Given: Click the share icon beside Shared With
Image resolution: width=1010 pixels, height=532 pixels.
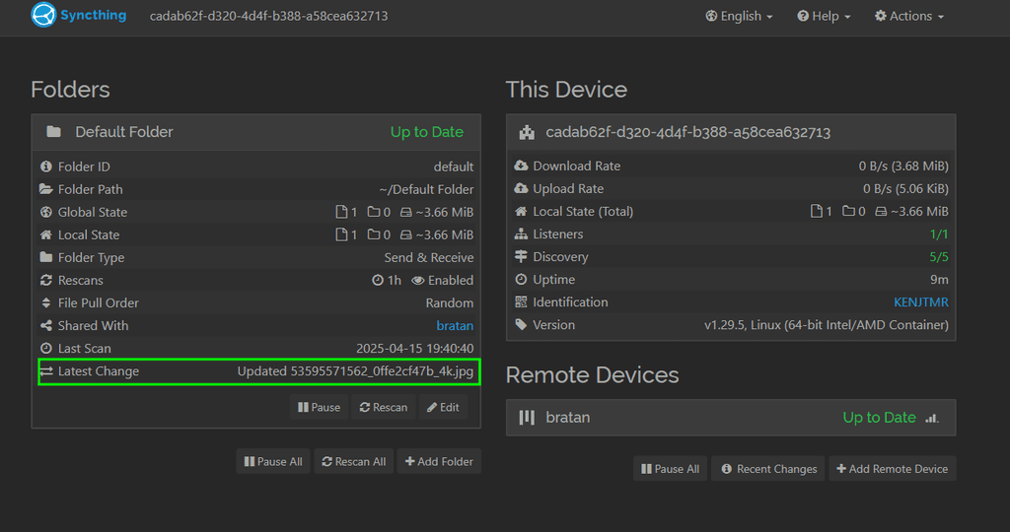Looking at the screenshot, I should click(46, 326).
